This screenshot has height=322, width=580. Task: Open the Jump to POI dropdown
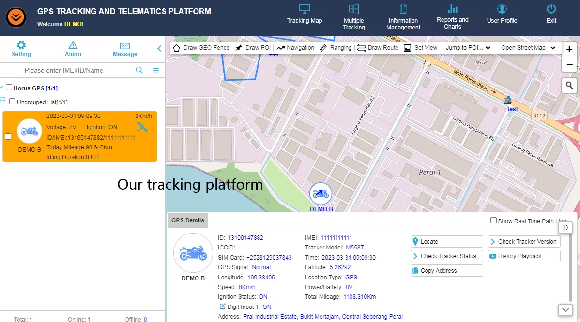point(467,48)
